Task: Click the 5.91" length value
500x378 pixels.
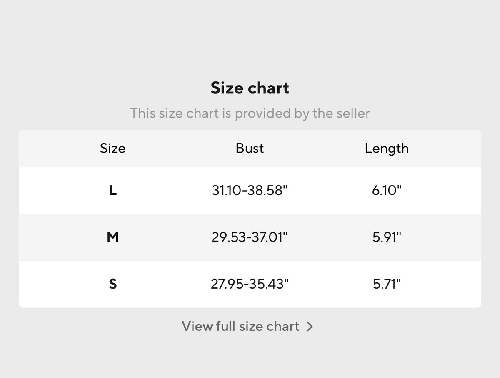Action: (387, 237)
